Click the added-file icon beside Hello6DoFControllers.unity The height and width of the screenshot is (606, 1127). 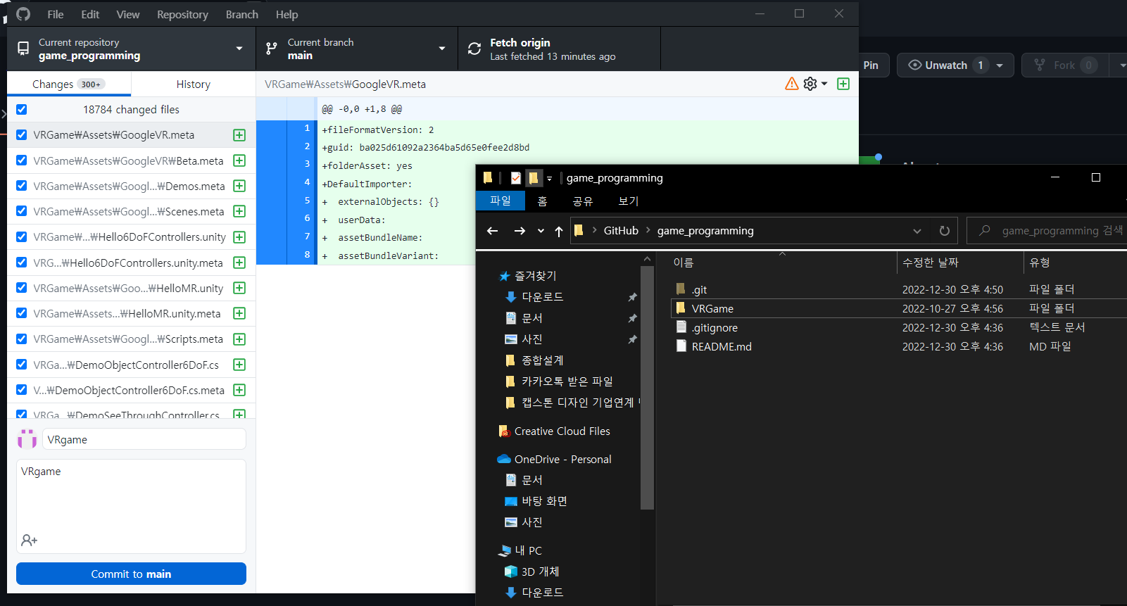tap(239, 237)
